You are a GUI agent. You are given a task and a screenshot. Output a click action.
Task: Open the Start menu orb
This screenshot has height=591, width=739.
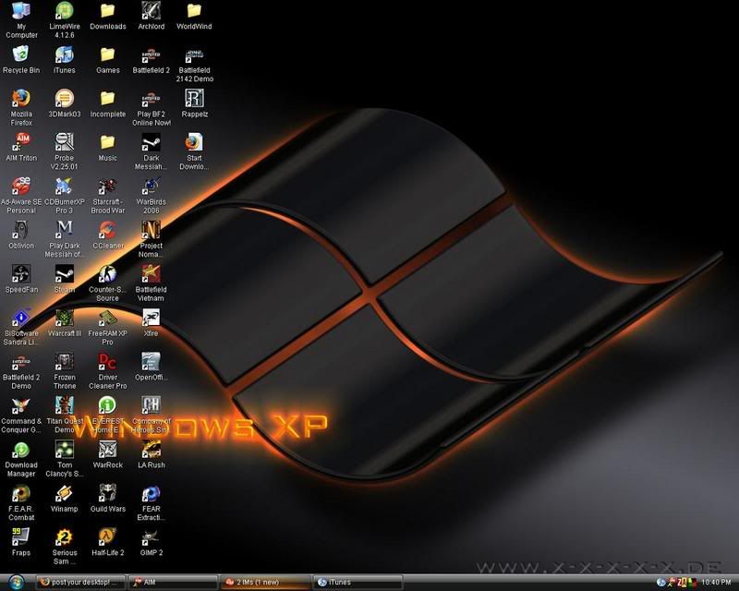point(16,582)
